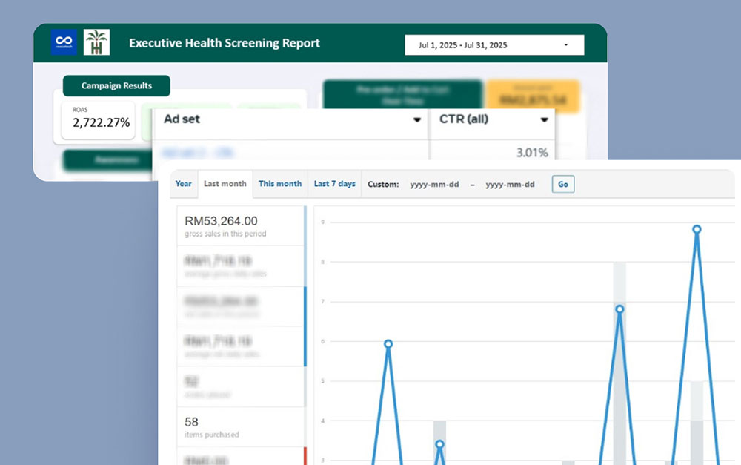This screenshot has width=741, height=465.
Task: Click the custom start date field
Action: [434, 185]
